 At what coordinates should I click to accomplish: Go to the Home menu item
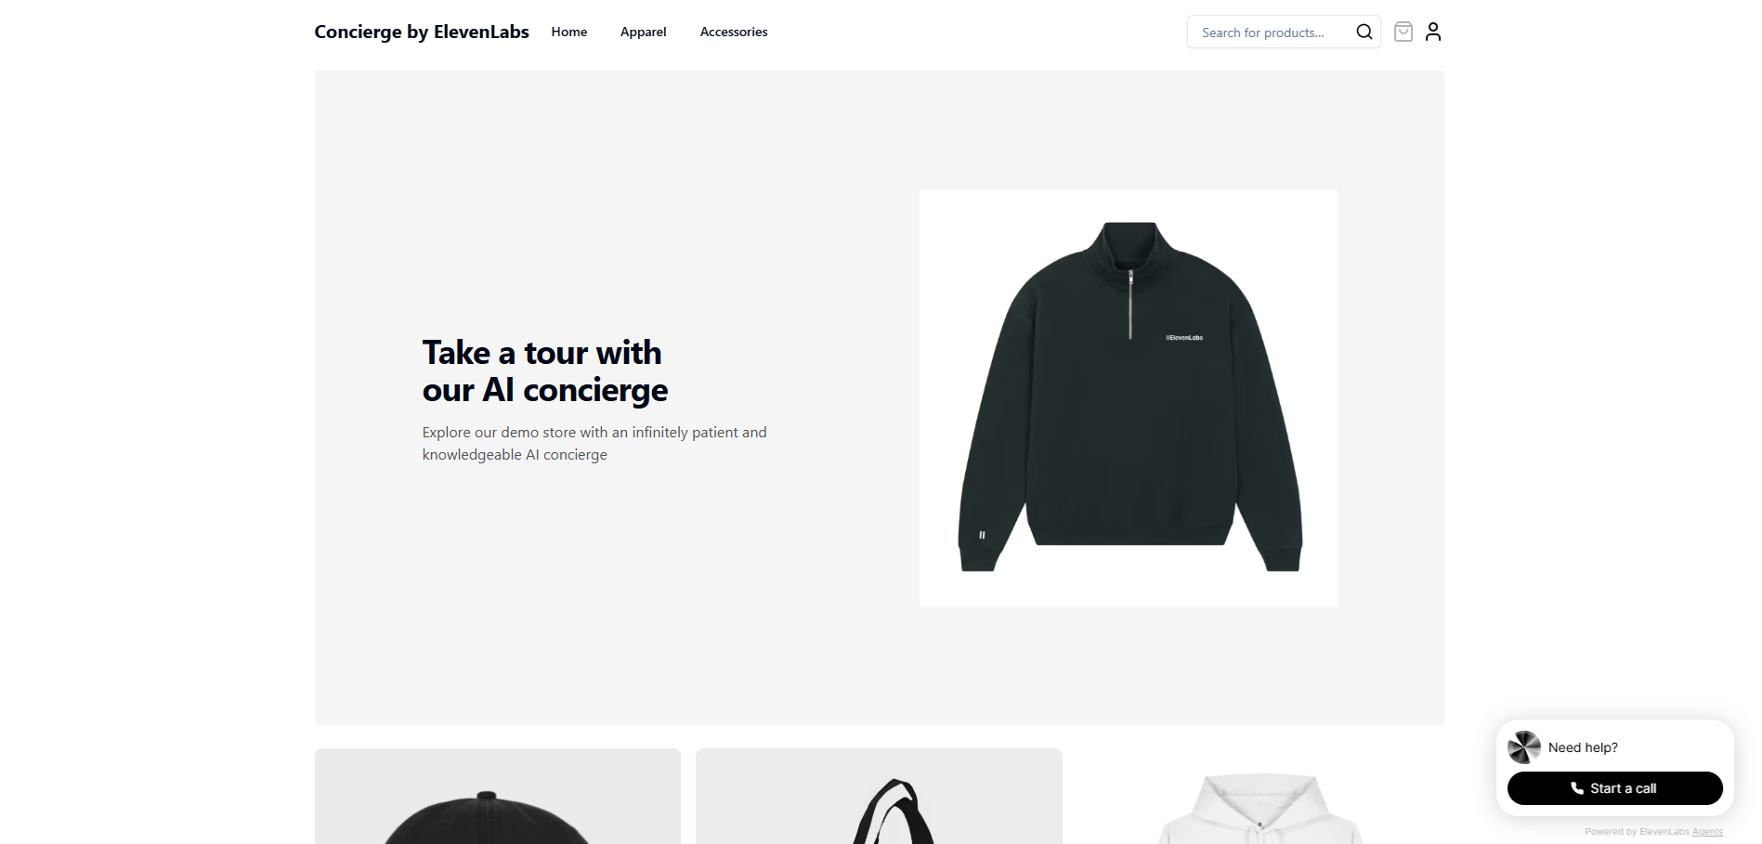[569, 32]
